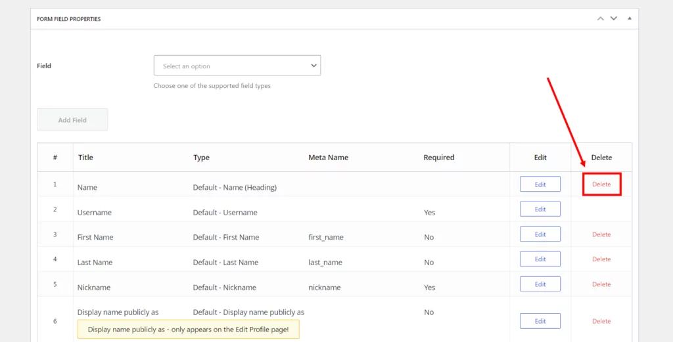Click the 'FORM FIELD PROPERTIES' panel heading
Image resolution: width=673 pixels, height=342 pixels.
(68, 19)
